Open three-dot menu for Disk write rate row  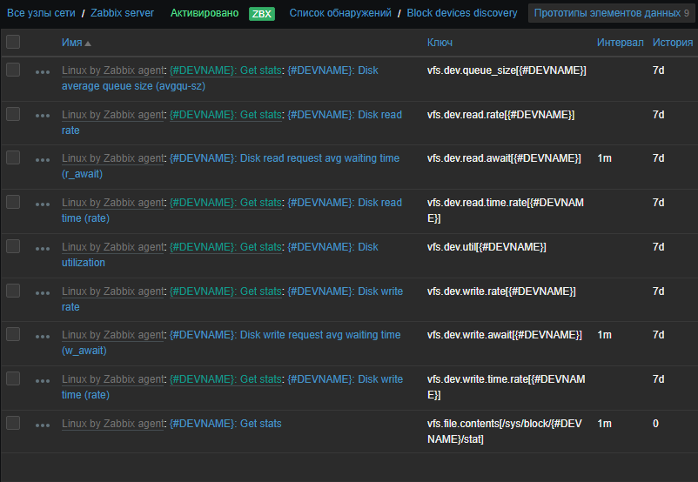pyautogui.click(x=43, y=292)
